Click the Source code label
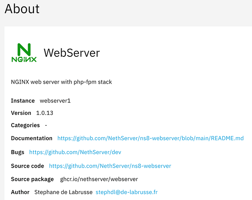Screen dimensions: 252x200 click(x=28, y=166)
